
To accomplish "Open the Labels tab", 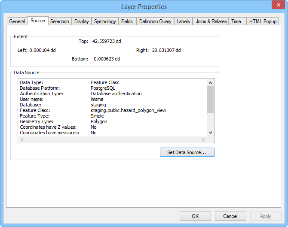I will click(183, 21).
